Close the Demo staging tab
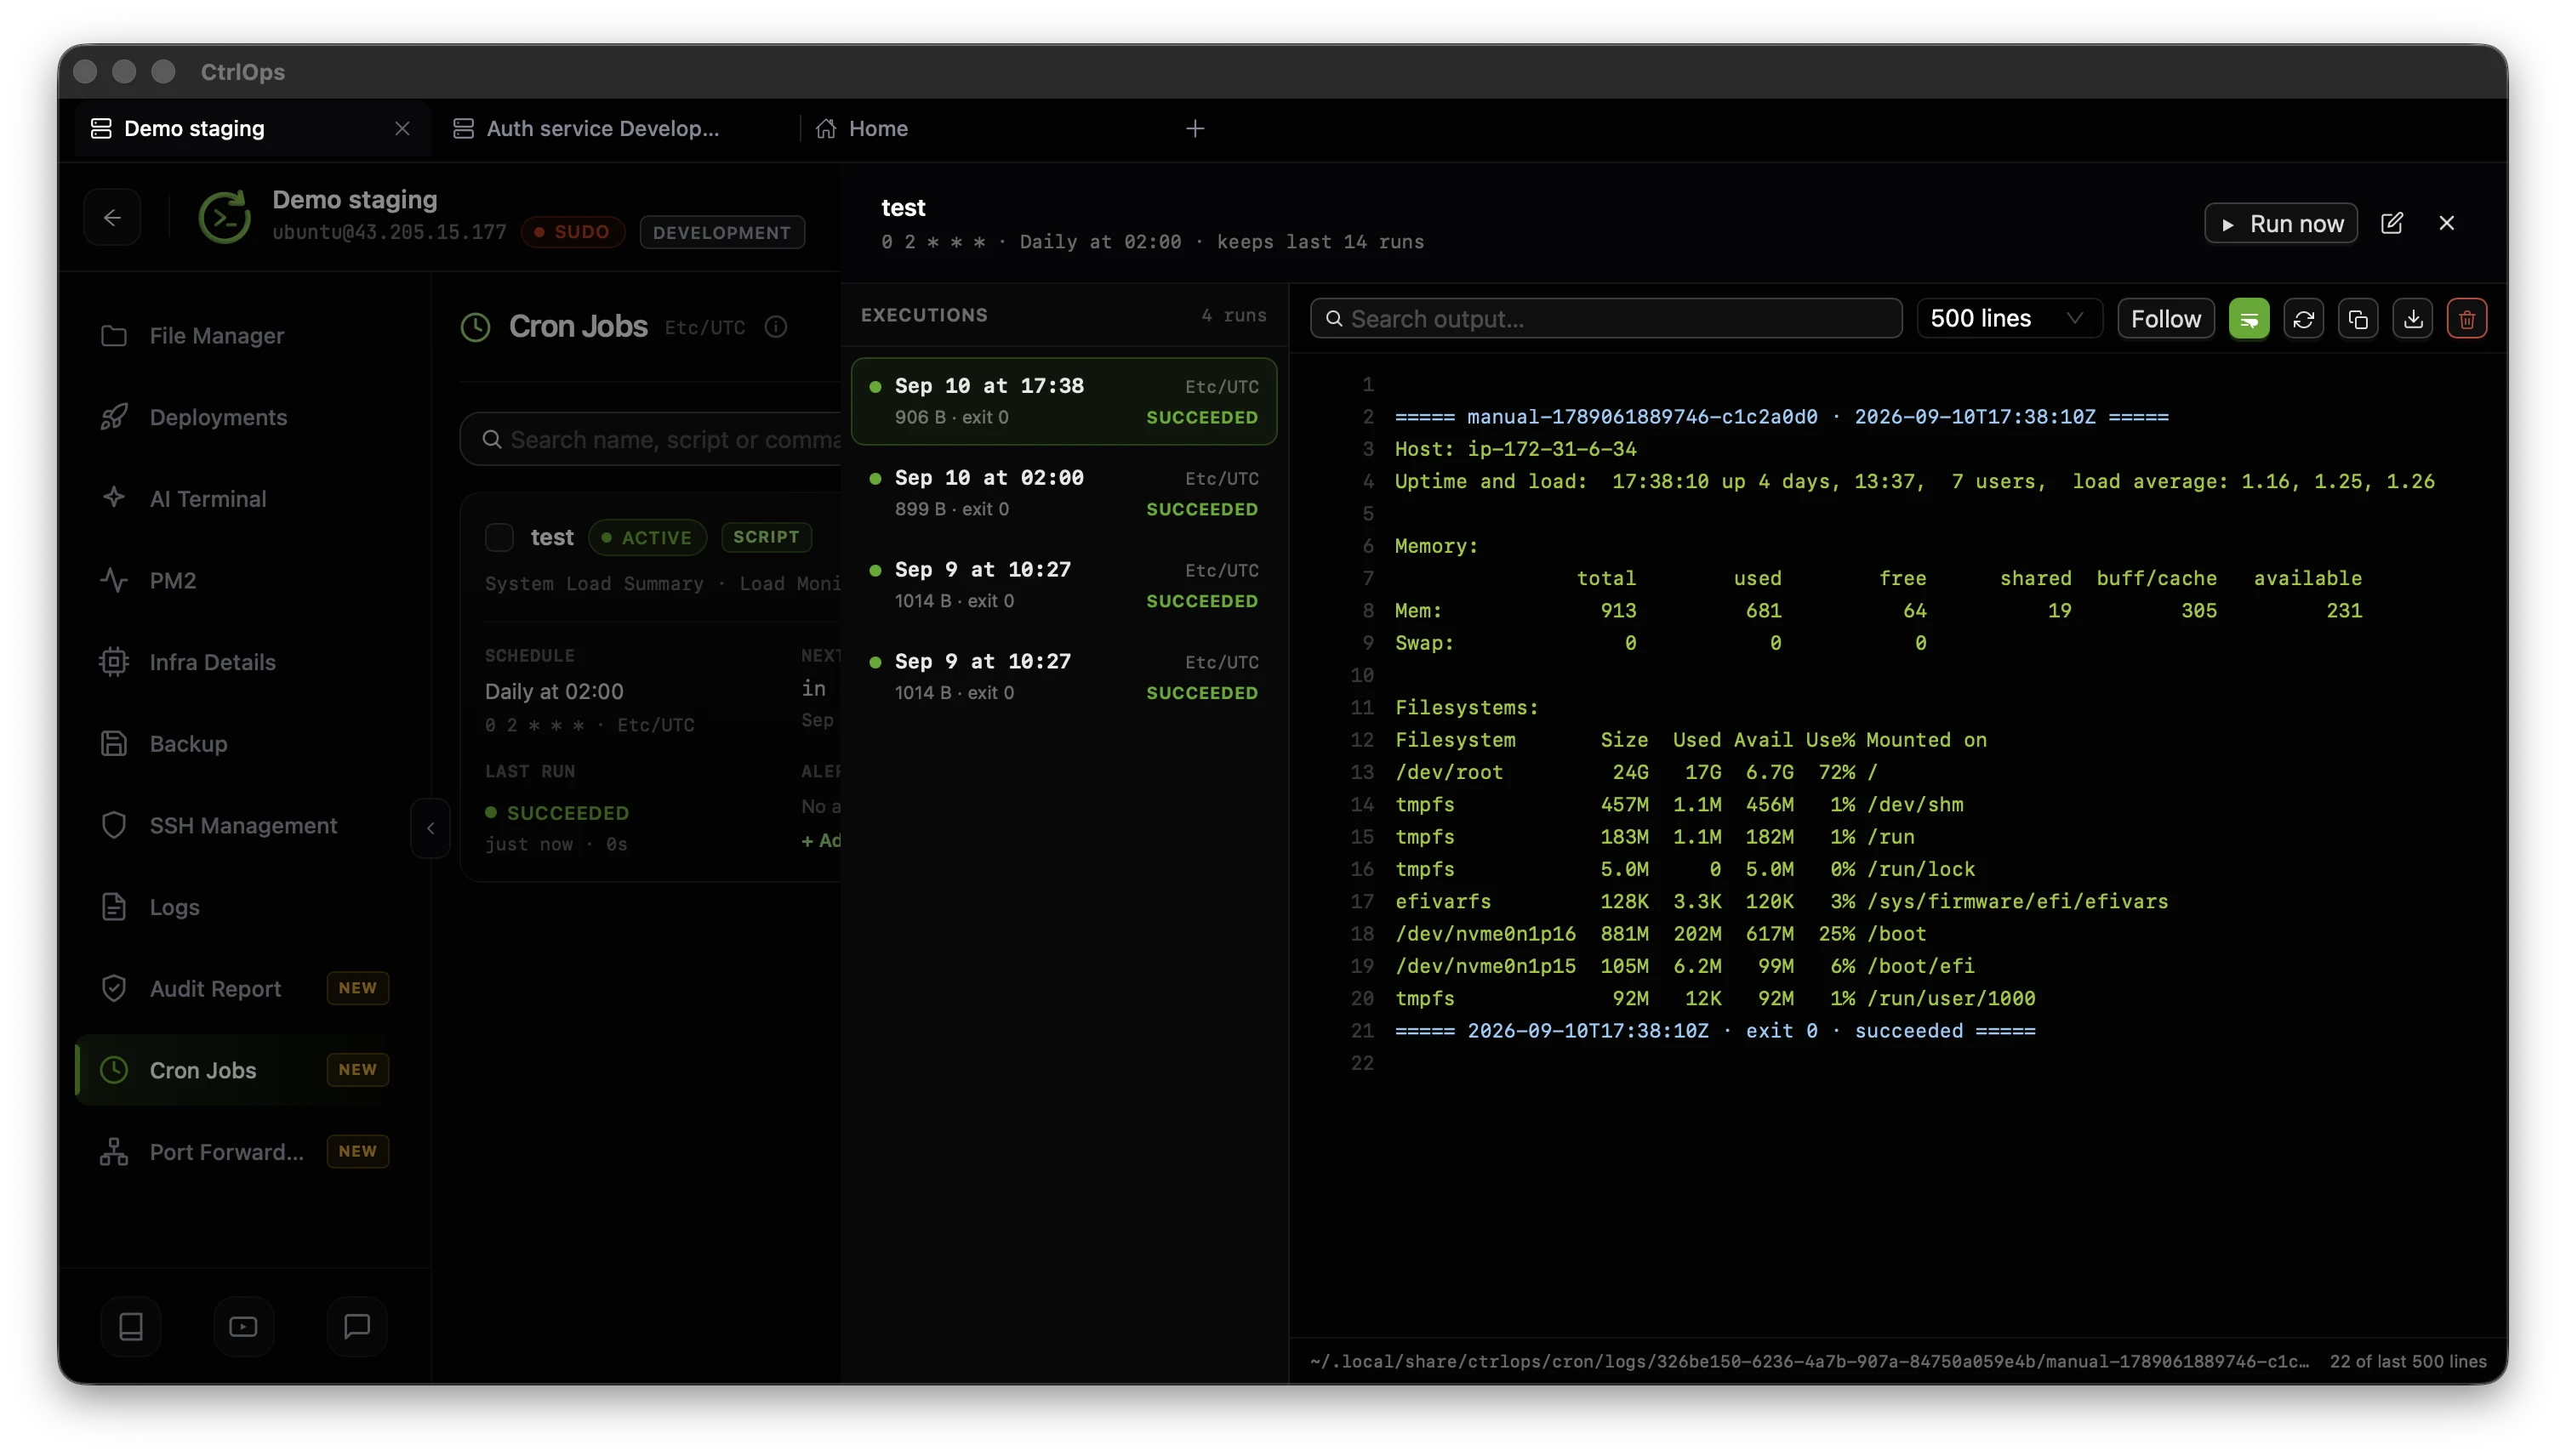This screenshot has width=2566, height=1456. pos(402,129)
